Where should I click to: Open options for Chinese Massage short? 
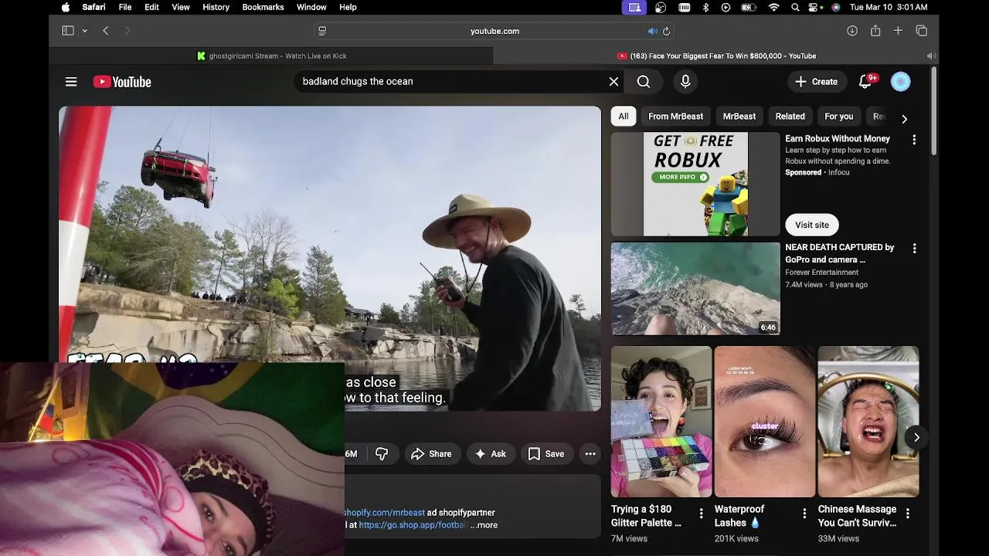(x=908, y=514)
